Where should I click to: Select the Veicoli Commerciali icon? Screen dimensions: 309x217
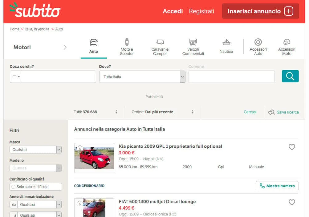pyautogui.click(x=193, y=42)
